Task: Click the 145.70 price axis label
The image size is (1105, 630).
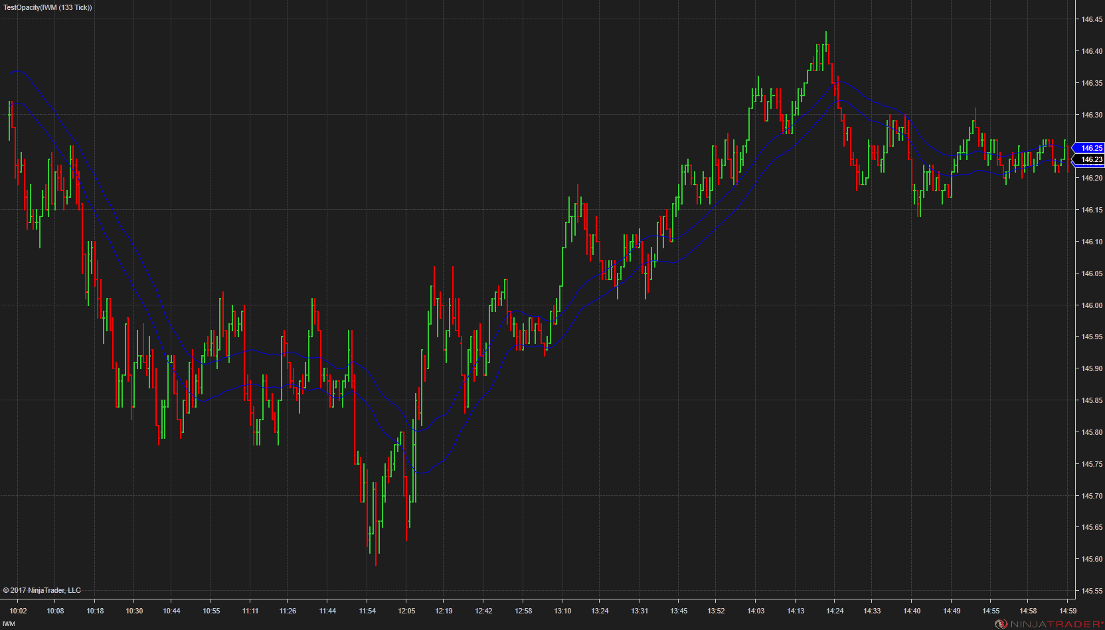Action: [1092, 496]
